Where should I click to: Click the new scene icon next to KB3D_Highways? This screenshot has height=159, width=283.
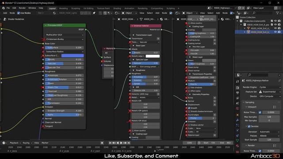coord(240,8)
